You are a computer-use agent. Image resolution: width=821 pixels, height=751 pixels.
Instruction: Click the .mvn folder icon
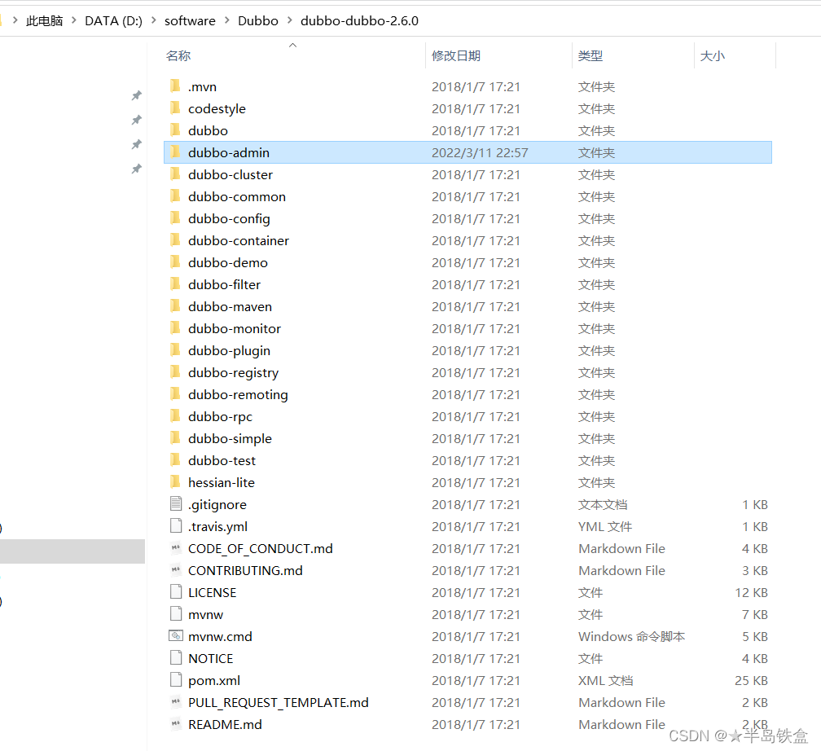click(x=175, y=86)
